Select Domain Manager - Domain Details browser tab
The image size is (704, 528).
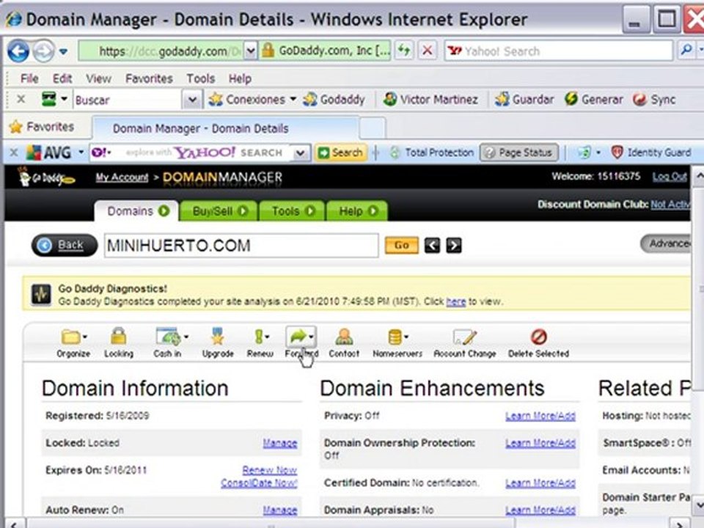(225, 128)
